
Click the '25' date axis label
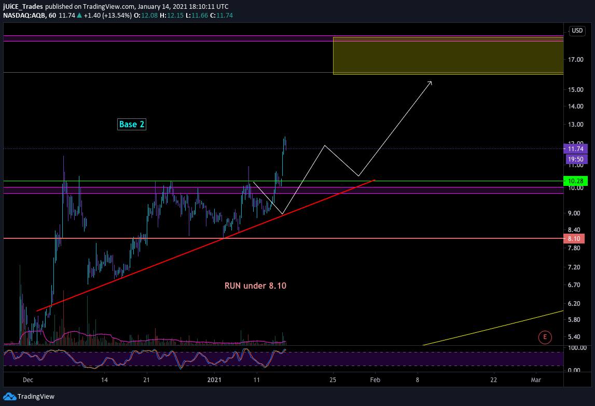[333, 380]
